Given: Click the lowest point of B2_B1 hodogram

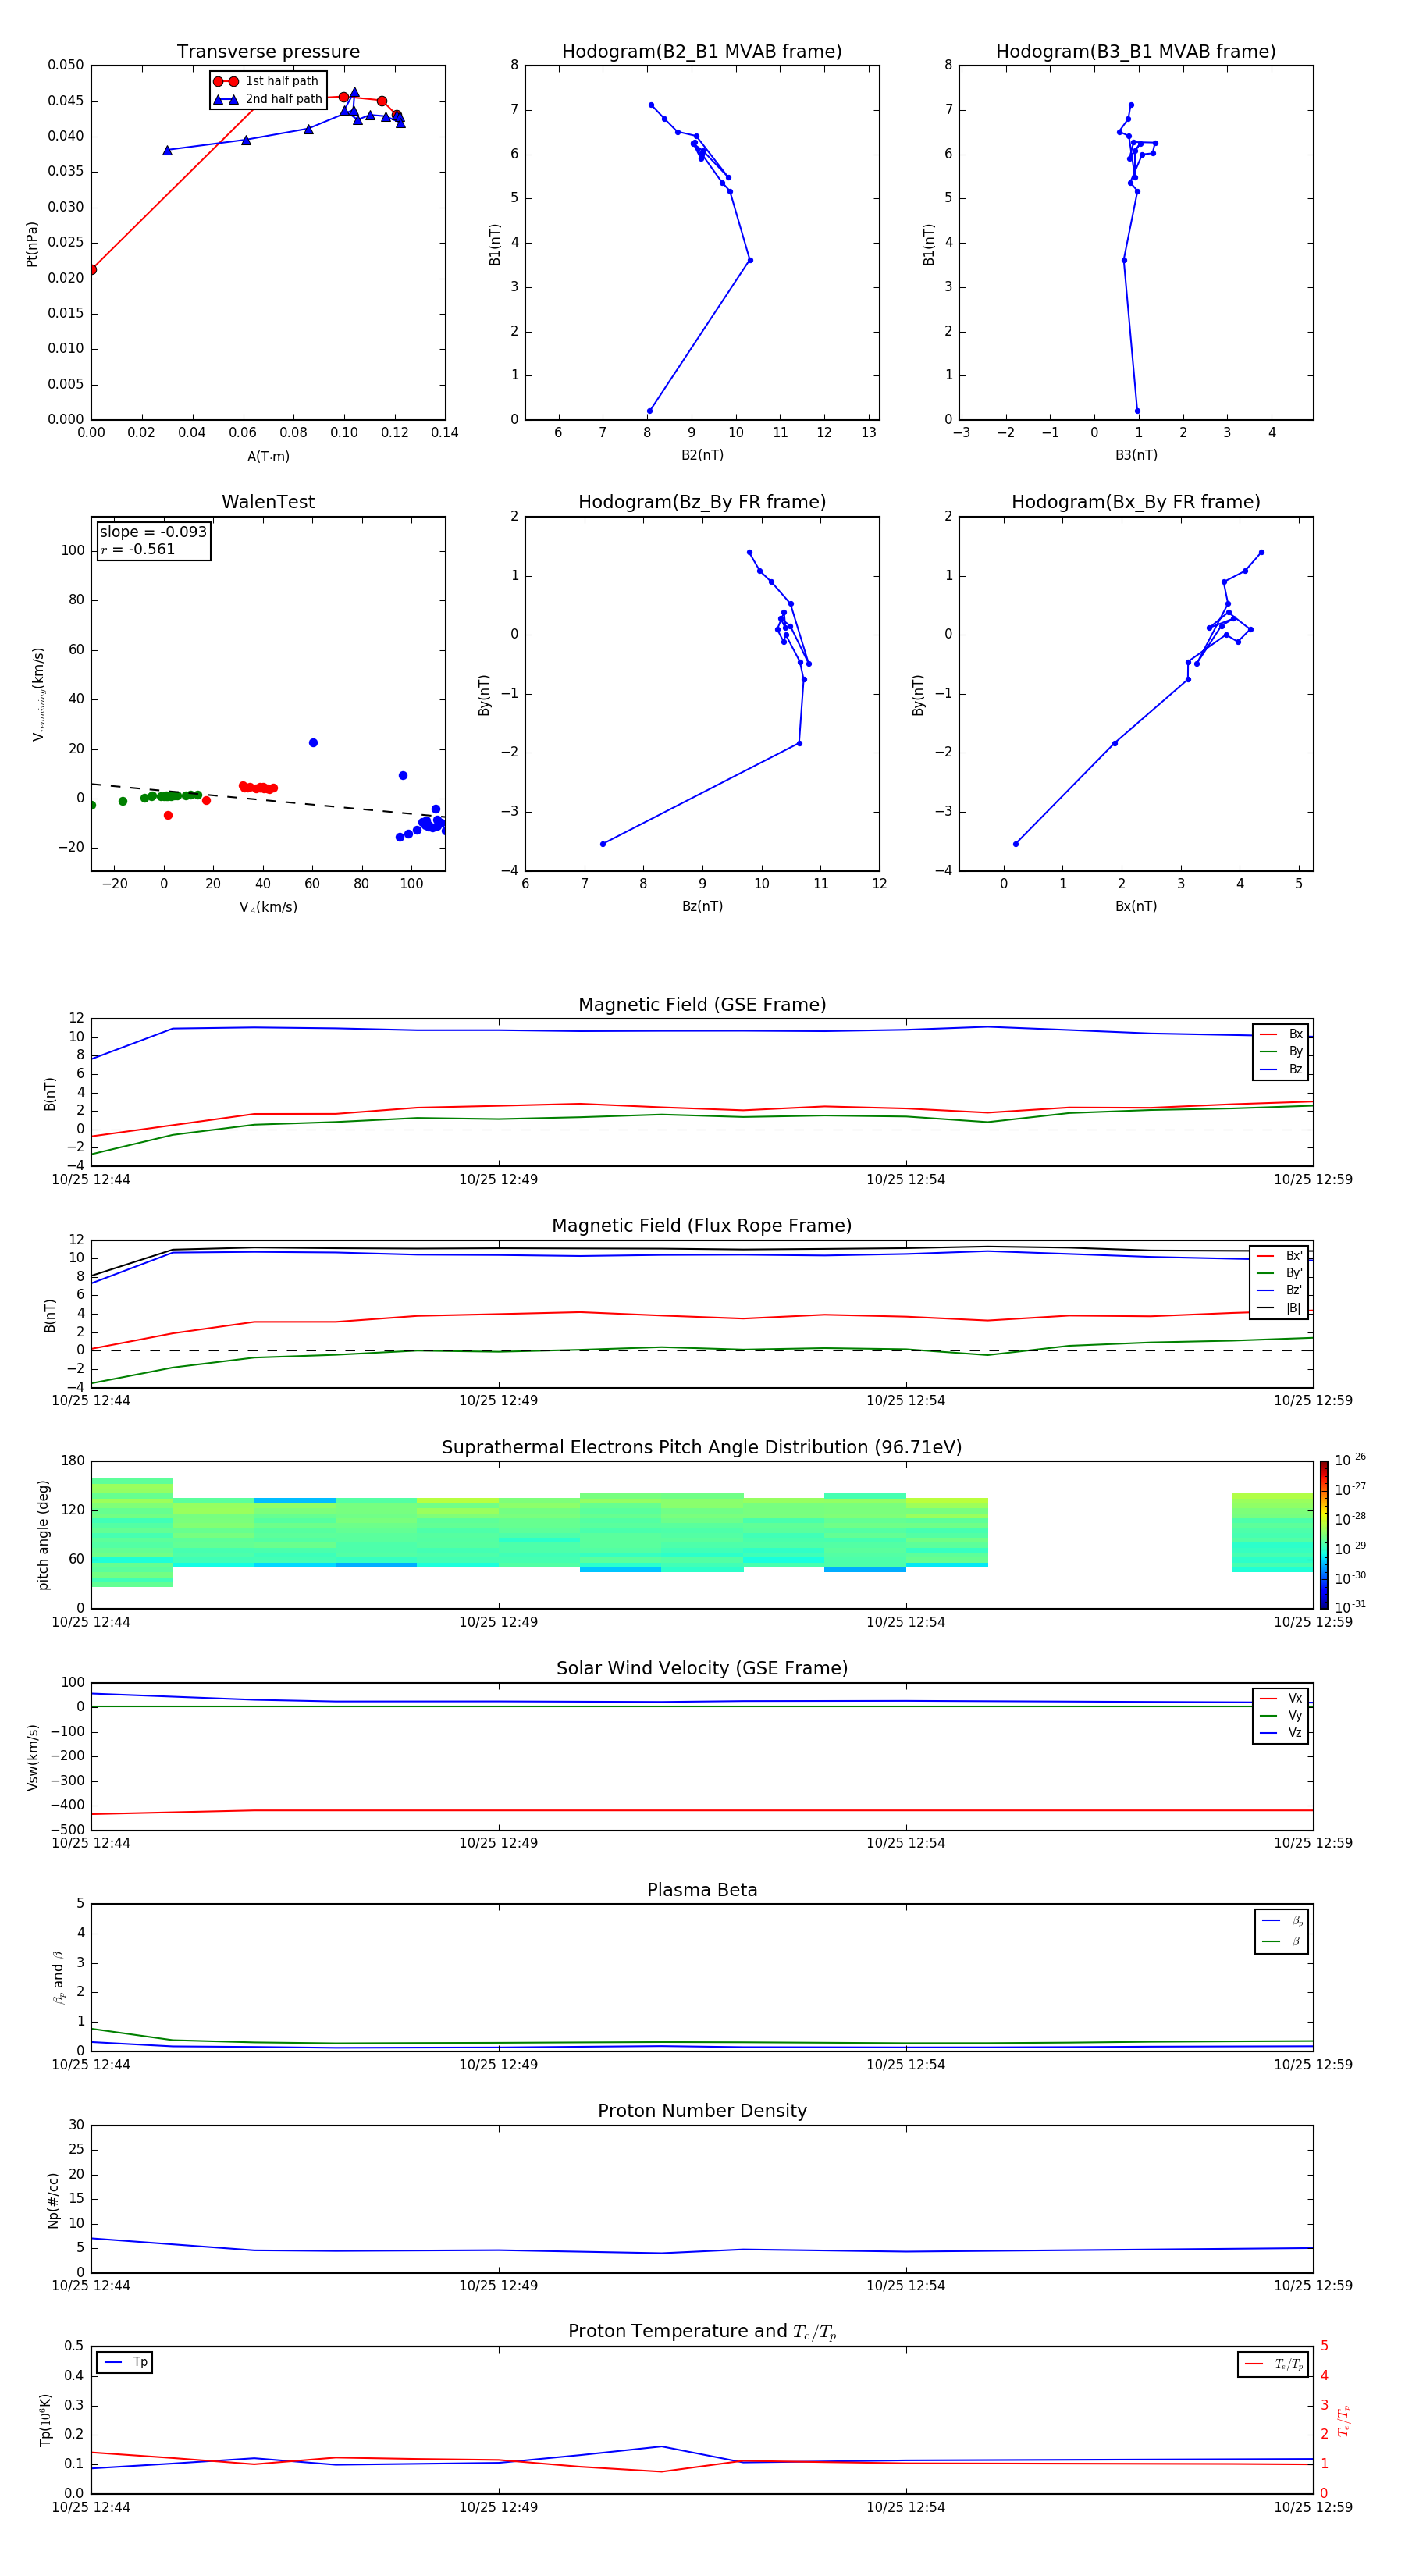Looking at the screenshot, I should pos(649,411).
